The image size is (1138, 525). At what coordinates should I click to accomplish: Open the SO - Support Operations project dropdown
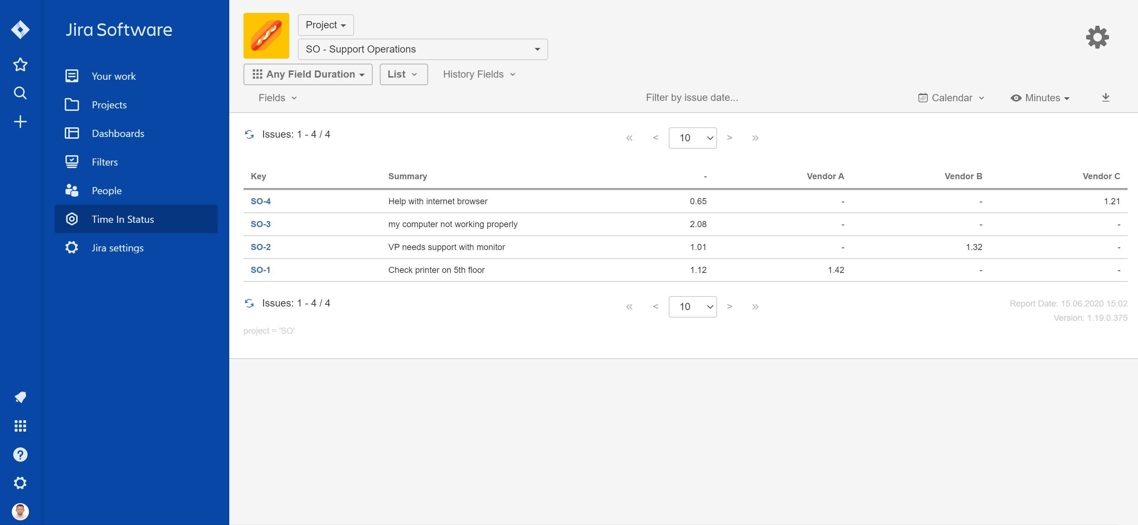[x=422, y=49]
